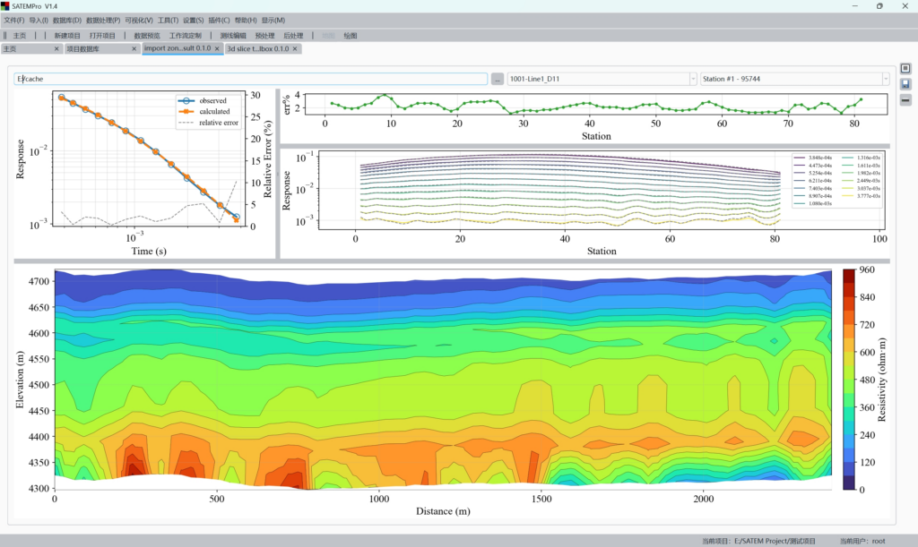This screenshot has width=918, height=547.
Task: Close the 3d slice t...lbox 0.1.0 tab
Action: point(297,48)
